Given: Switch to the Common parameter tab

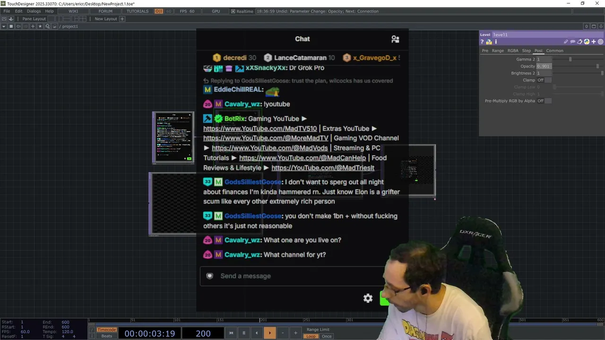Looking at the screenshot, I should pyautogui.click(x=554, y=51).
